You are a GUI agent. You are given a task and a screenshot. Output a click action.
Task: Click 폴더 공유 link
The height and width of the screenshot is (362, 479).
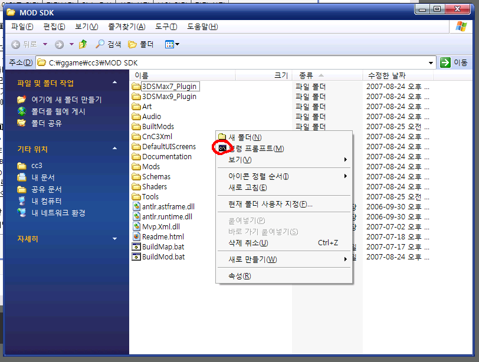47,123
